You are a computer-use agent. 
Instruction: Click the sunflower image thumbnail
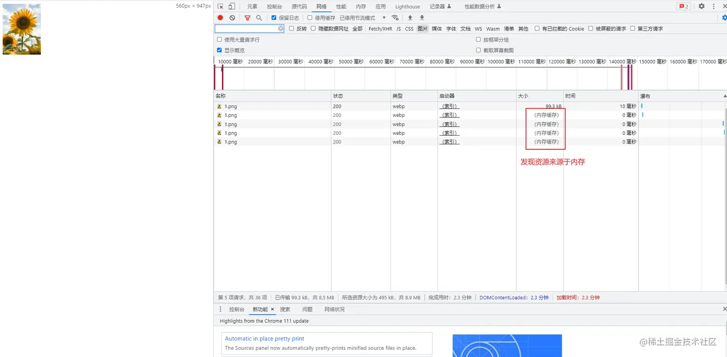point(22,29)
